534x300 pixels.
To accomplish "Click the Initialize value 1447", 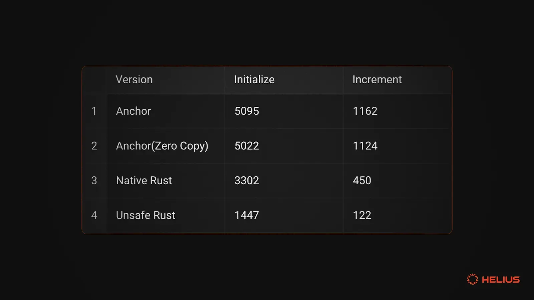I will point(247,215).
